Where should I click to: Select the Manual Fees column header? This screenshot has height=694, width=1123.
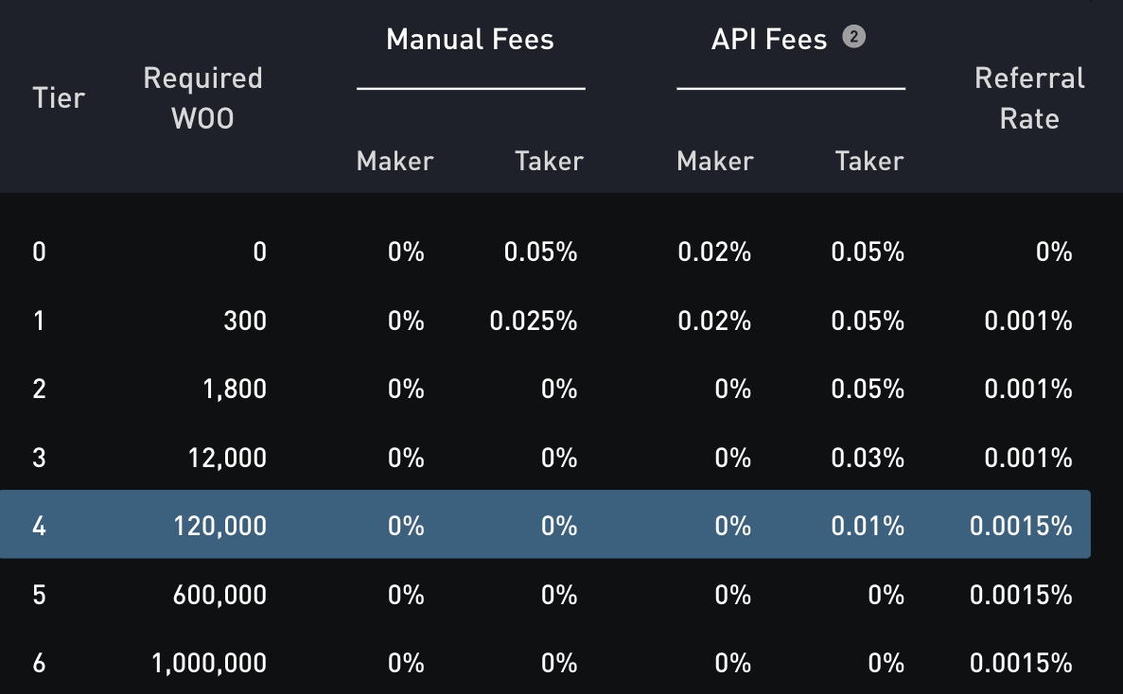pos(470,40)
